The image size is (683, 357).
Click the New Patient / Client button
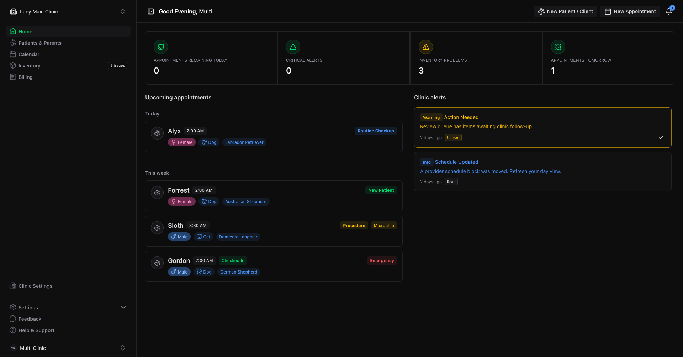coord(565,11)
